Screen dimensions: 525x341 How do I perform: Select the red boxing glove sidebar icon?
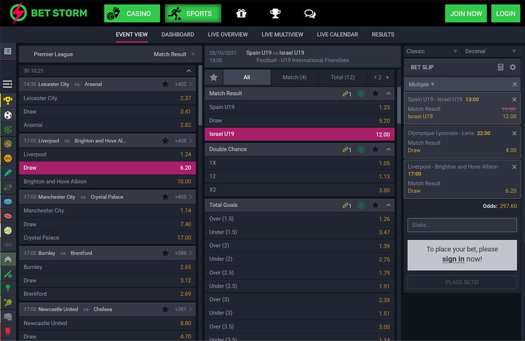coord(8,332)
